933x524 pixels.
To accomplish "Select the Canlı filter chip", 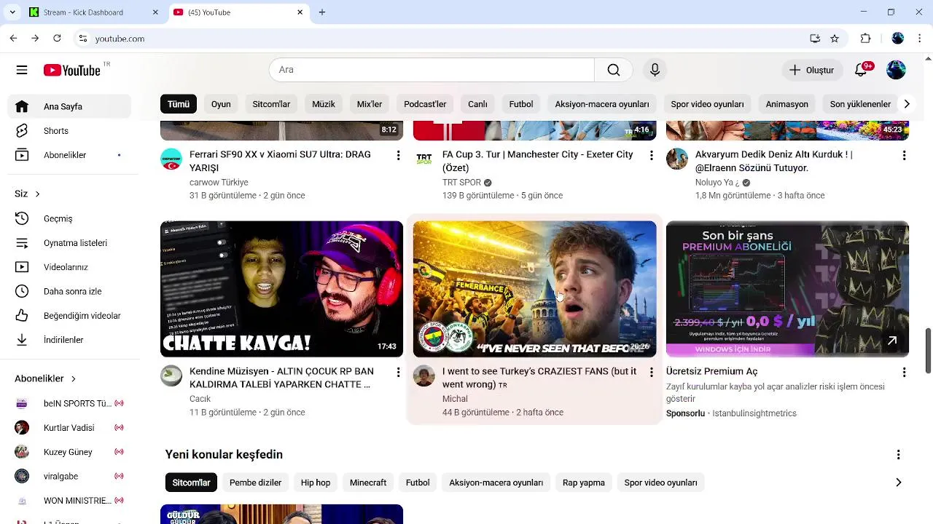I will pyautogui.click(x=477, y=104).
